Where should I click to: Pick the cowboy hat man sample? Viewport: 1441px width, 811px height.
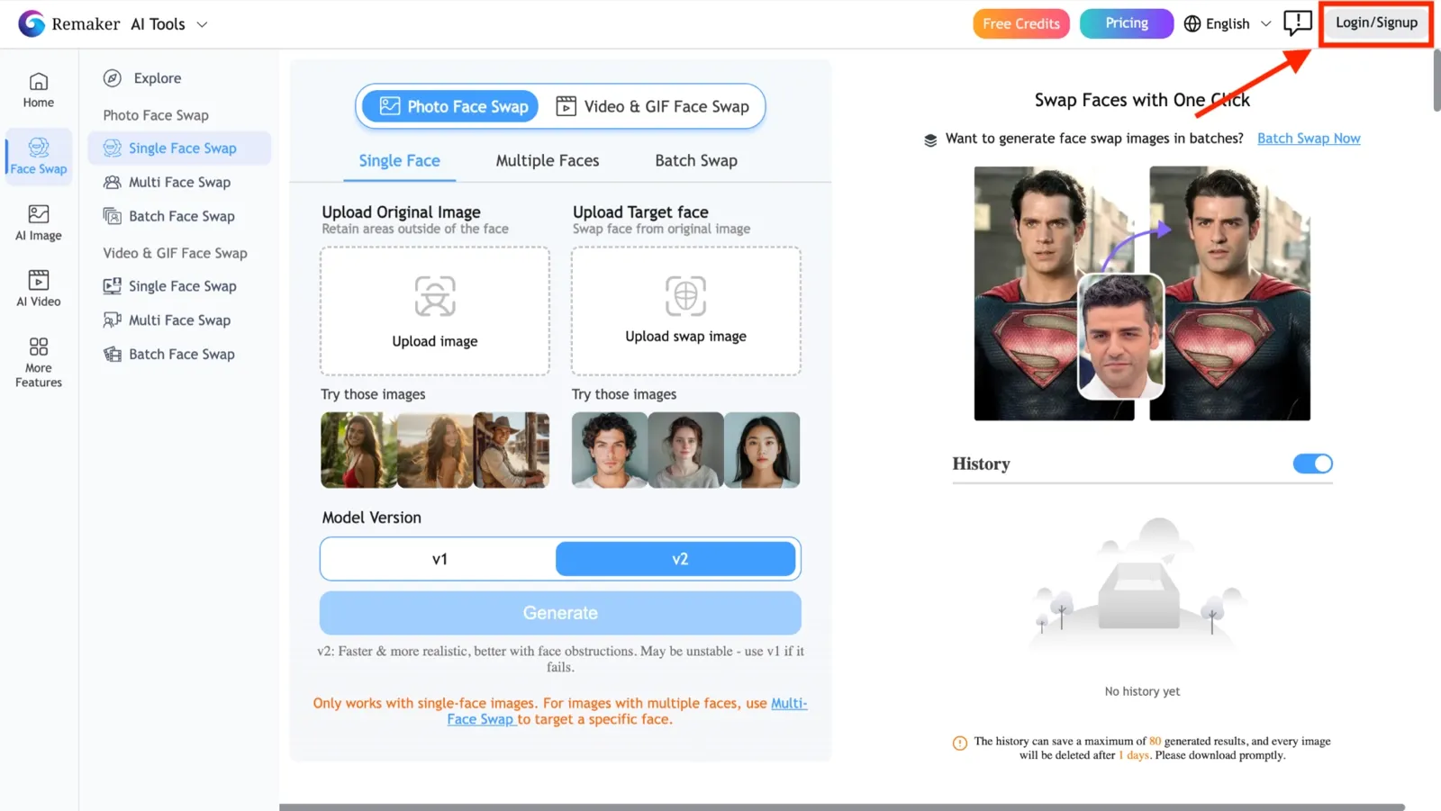click(512, 450)
